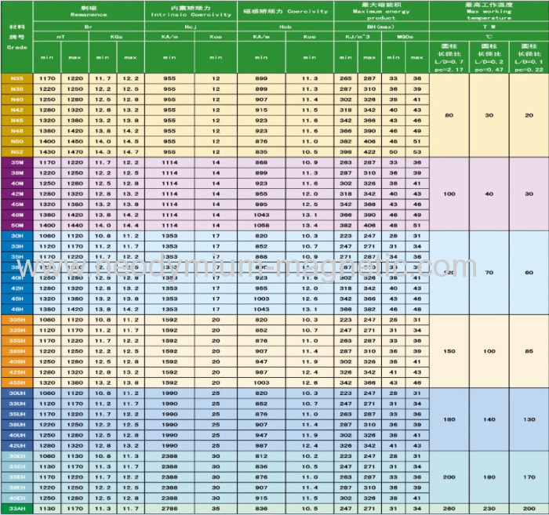The height and width of the screenshot is (515, 549).
Task: Select the L/D=0.2 column header
Action: tap(489, 58)
